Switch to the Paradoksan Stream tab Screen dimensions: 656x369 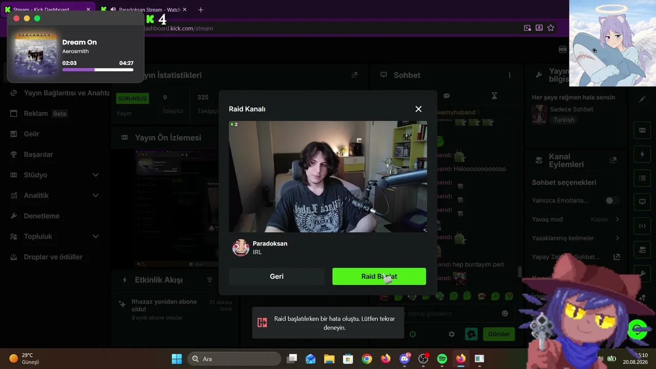click(x=145, y=10)
